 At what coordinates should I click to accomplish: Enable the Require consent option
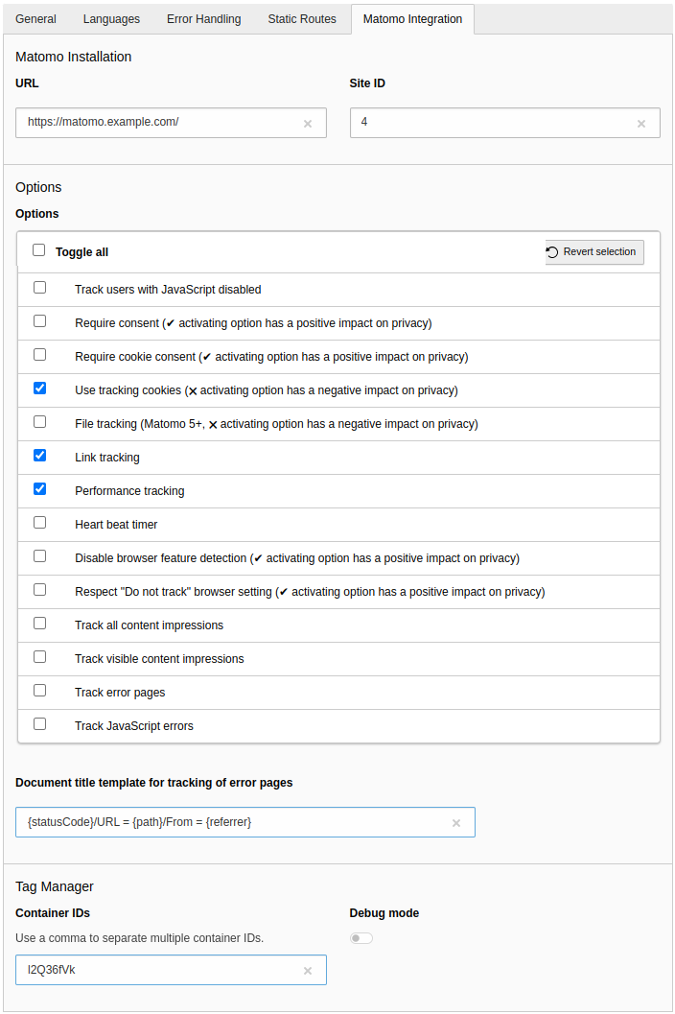[40, 320]
